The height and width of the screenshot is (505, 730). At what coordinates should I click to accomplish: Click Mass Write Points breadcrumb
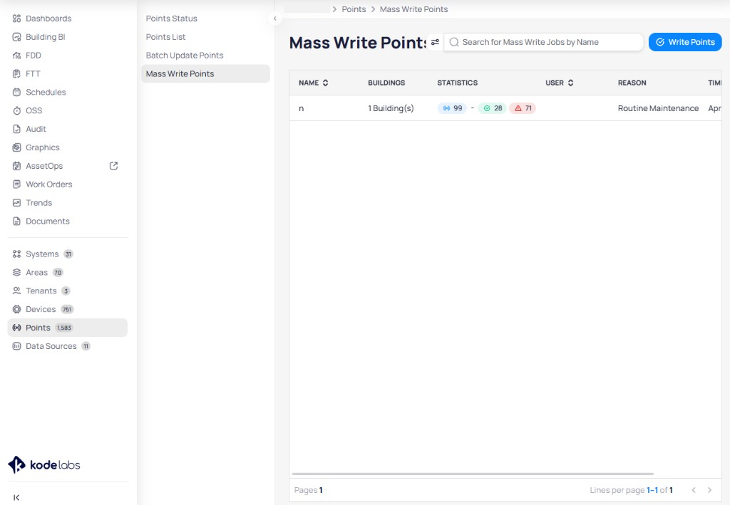(414, 9)
